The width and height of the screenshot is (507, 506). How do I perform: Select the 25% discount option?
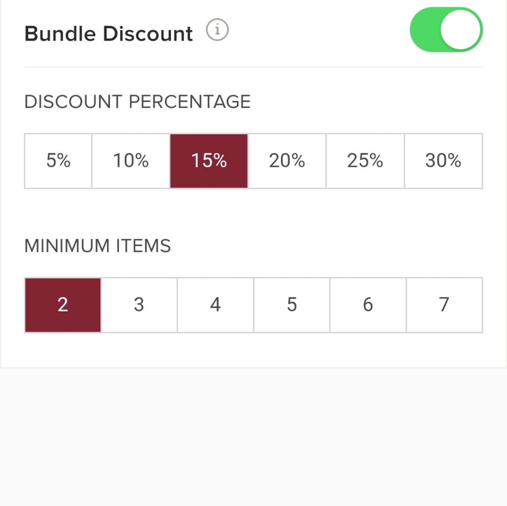366,161
